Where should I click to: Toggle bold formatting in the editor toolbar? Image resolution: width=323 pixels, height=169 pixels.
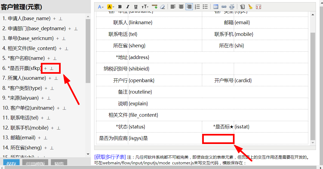pyautogui.click(x=120, y=7)
